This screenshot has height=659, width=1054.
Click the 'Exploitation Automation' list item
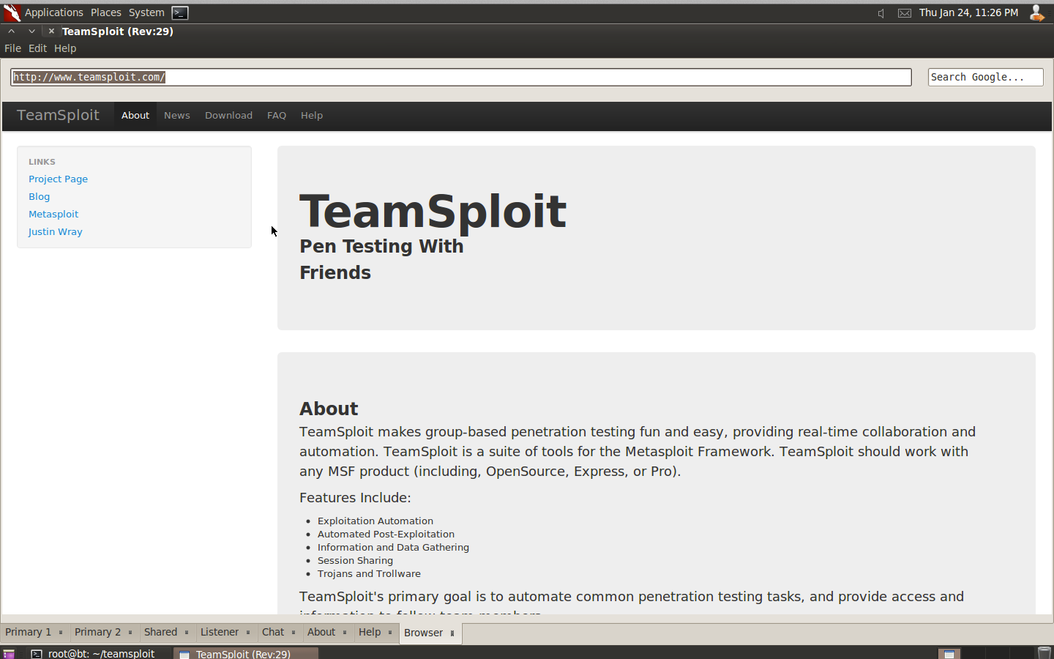point(375,521)
